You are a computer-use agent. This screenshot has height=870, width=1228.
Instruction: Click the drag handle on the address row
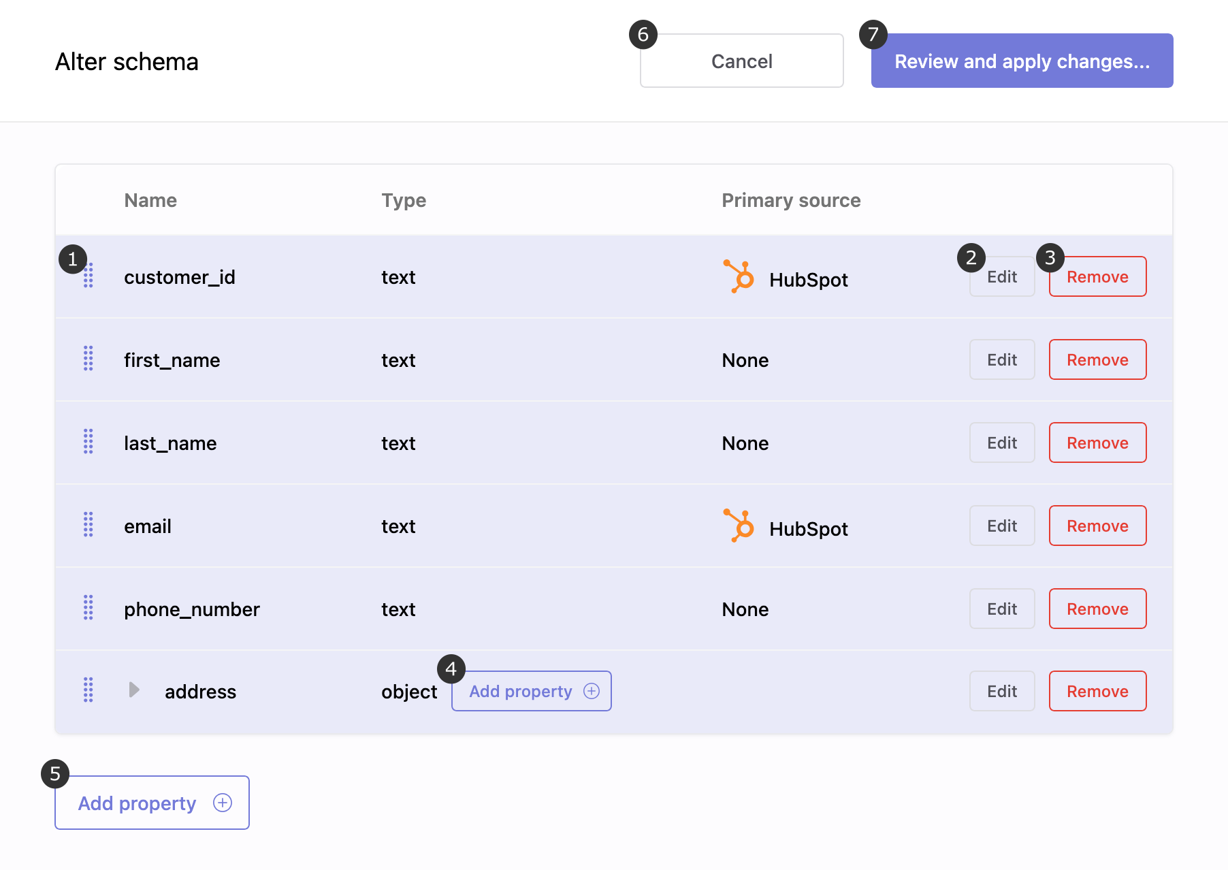[x=88, y=690]
